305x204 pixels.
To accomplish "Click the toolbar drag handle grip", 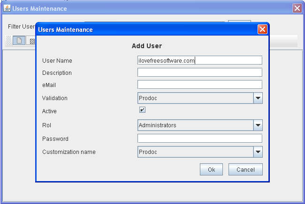I will 8,41.
